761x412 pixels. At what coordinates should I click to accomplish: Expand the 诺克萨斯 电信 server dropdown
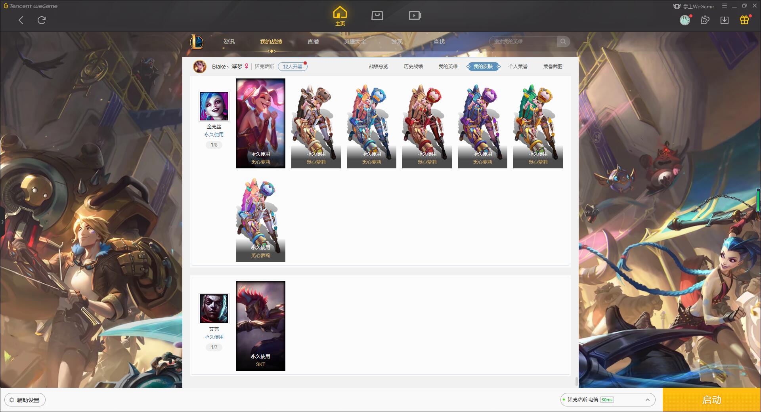pos(608,400)
